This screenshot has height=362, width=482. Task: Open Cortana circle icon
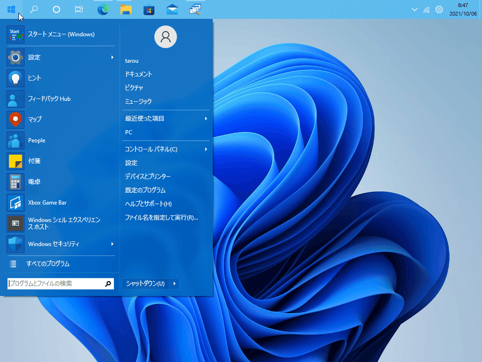pyautogui.click(x=56, y=10)
